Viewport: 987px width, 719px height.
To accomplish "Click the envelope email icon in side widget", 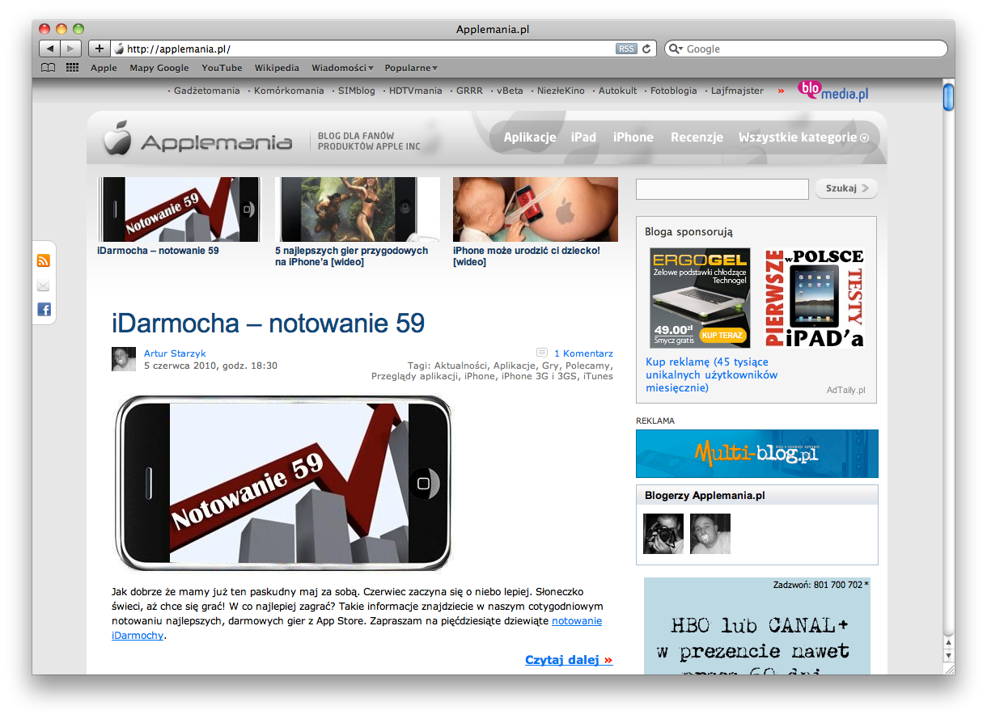I will point(44,285).
